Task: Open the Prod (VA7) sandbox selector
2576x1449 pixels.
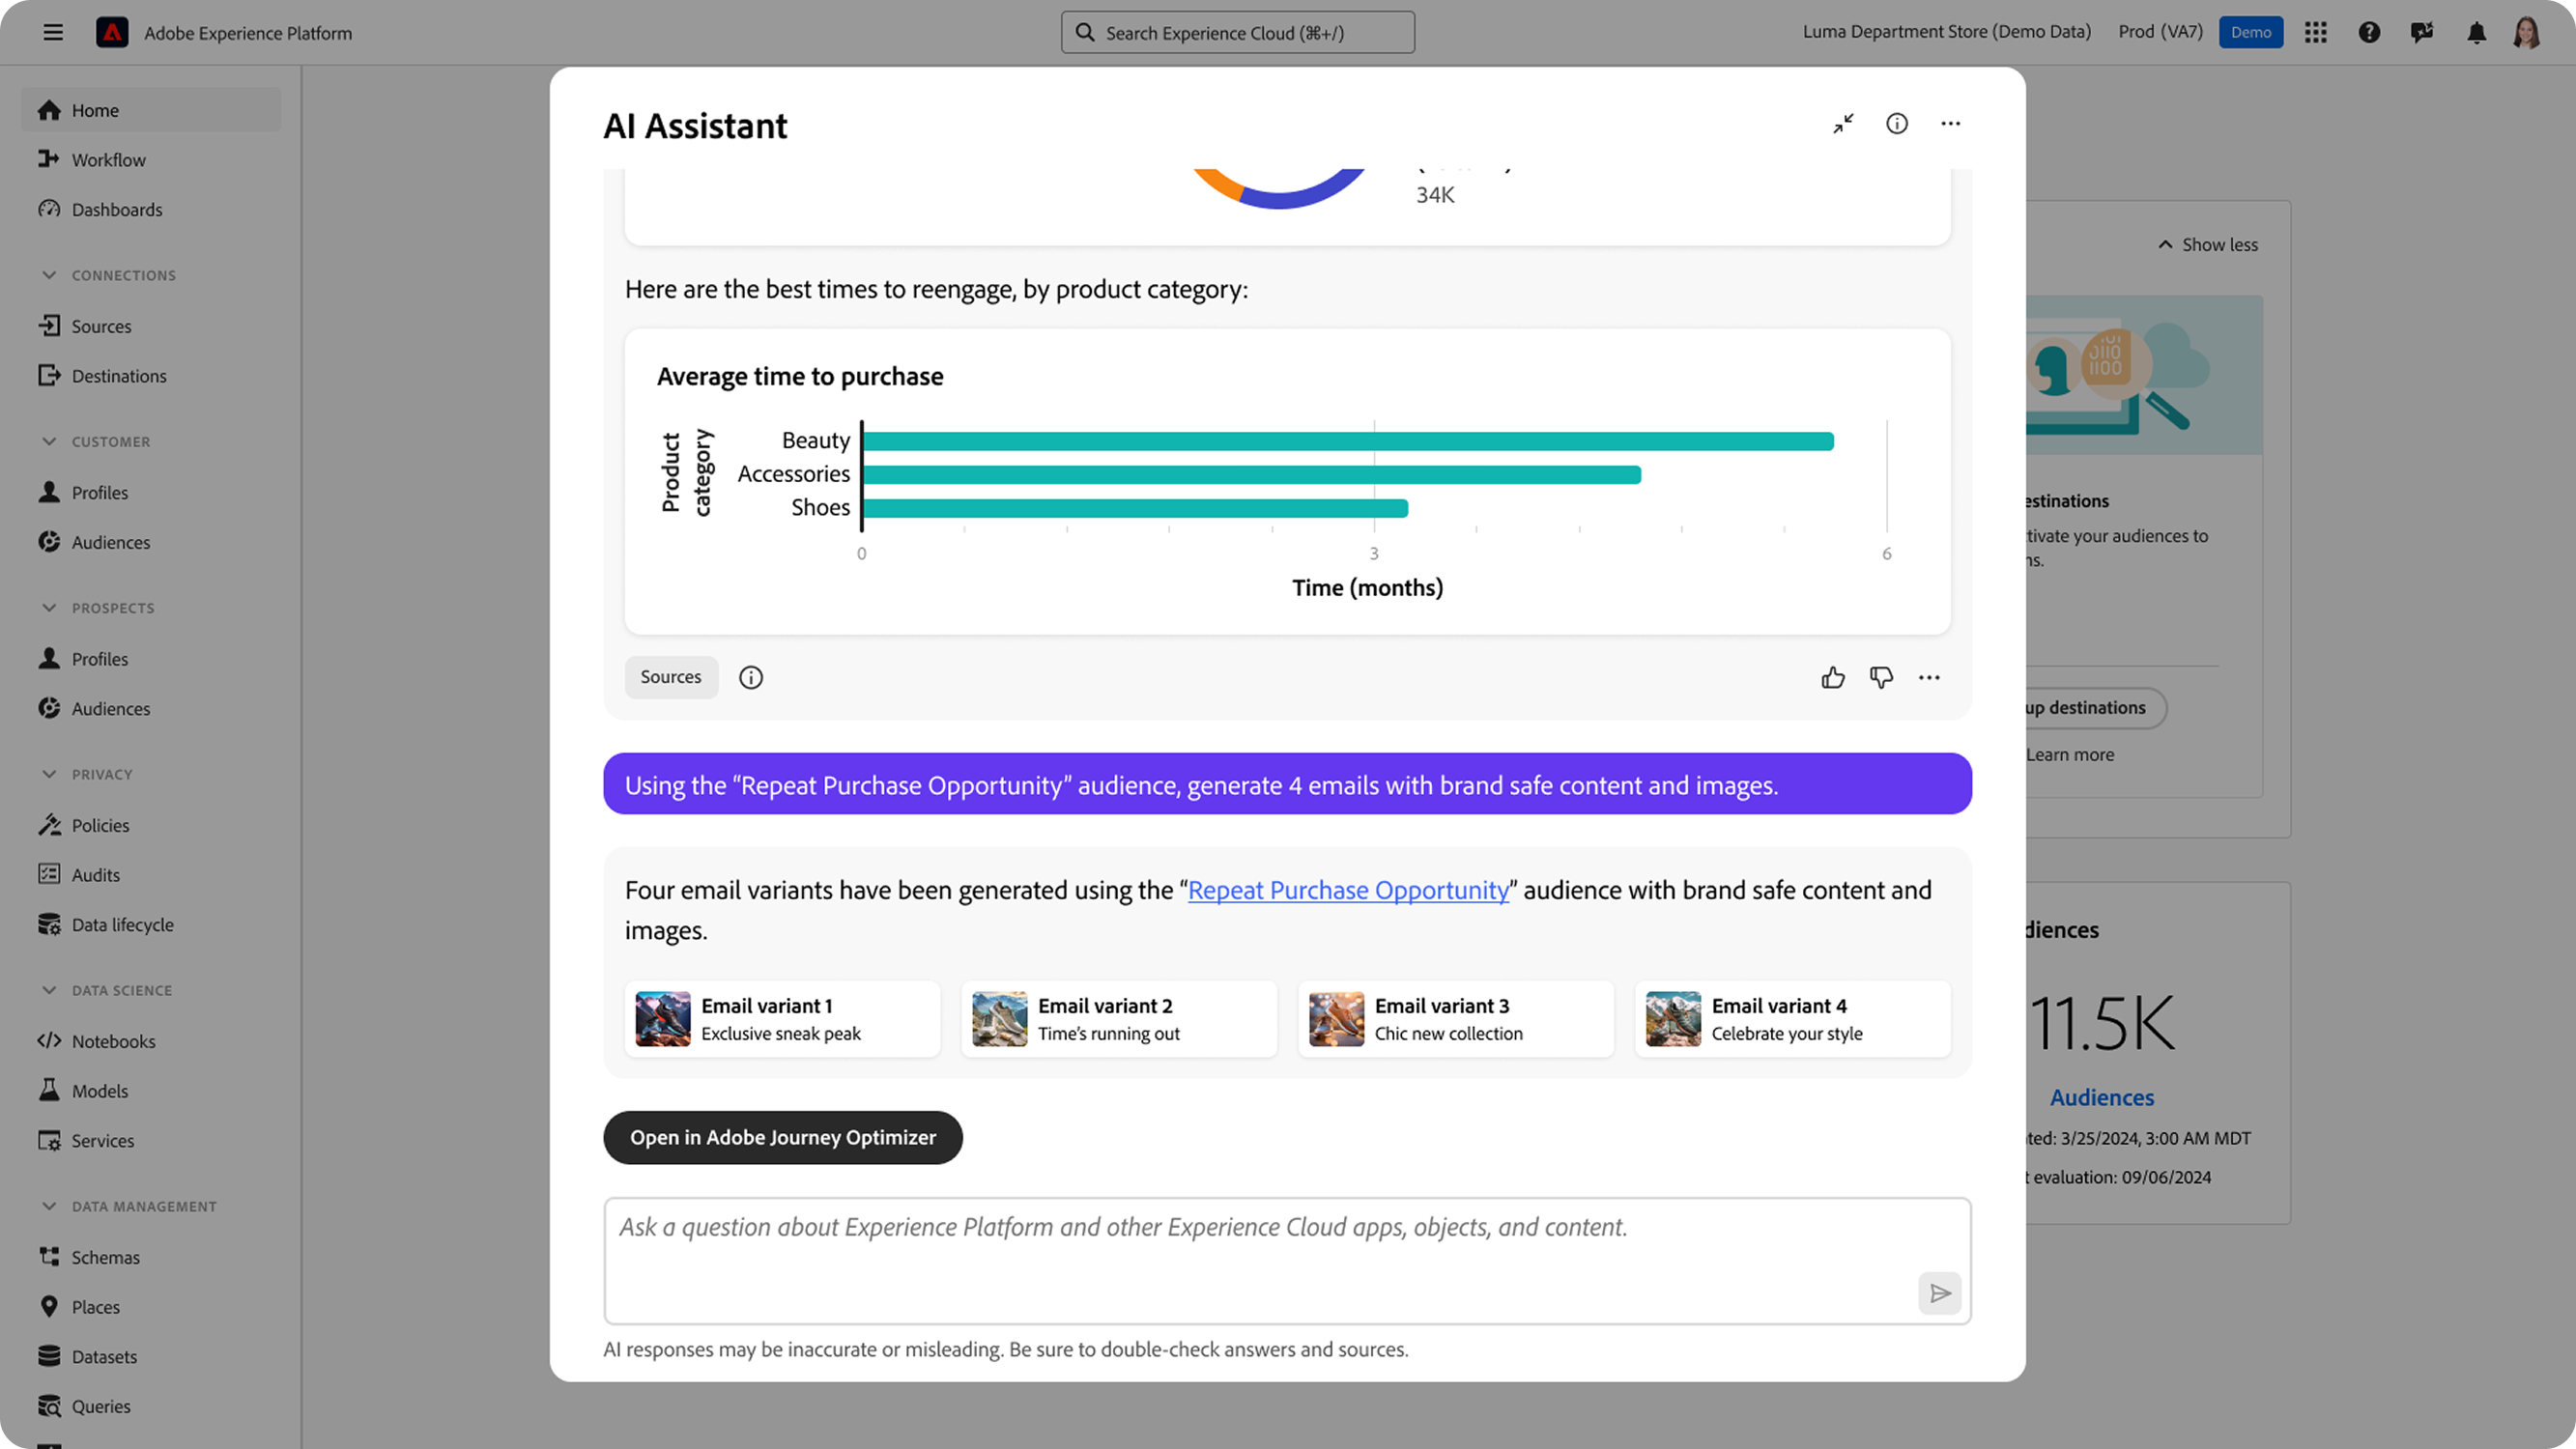Action: coord(2160,32)
